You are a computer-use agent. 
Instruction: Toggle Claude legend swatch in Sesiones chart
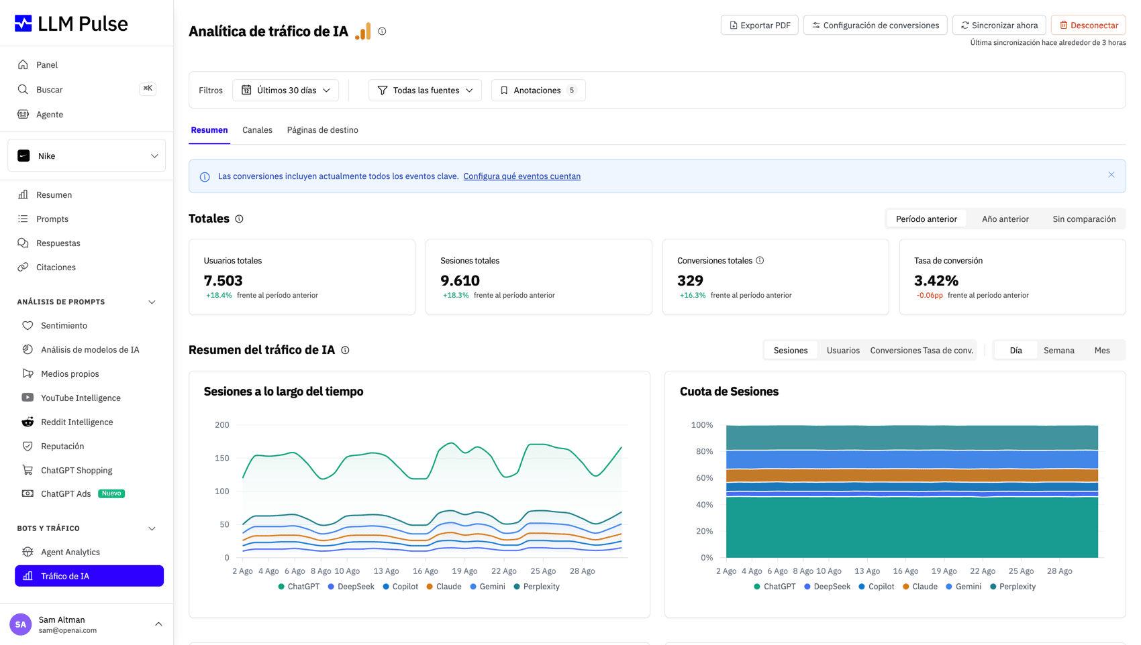coord(430,587)
